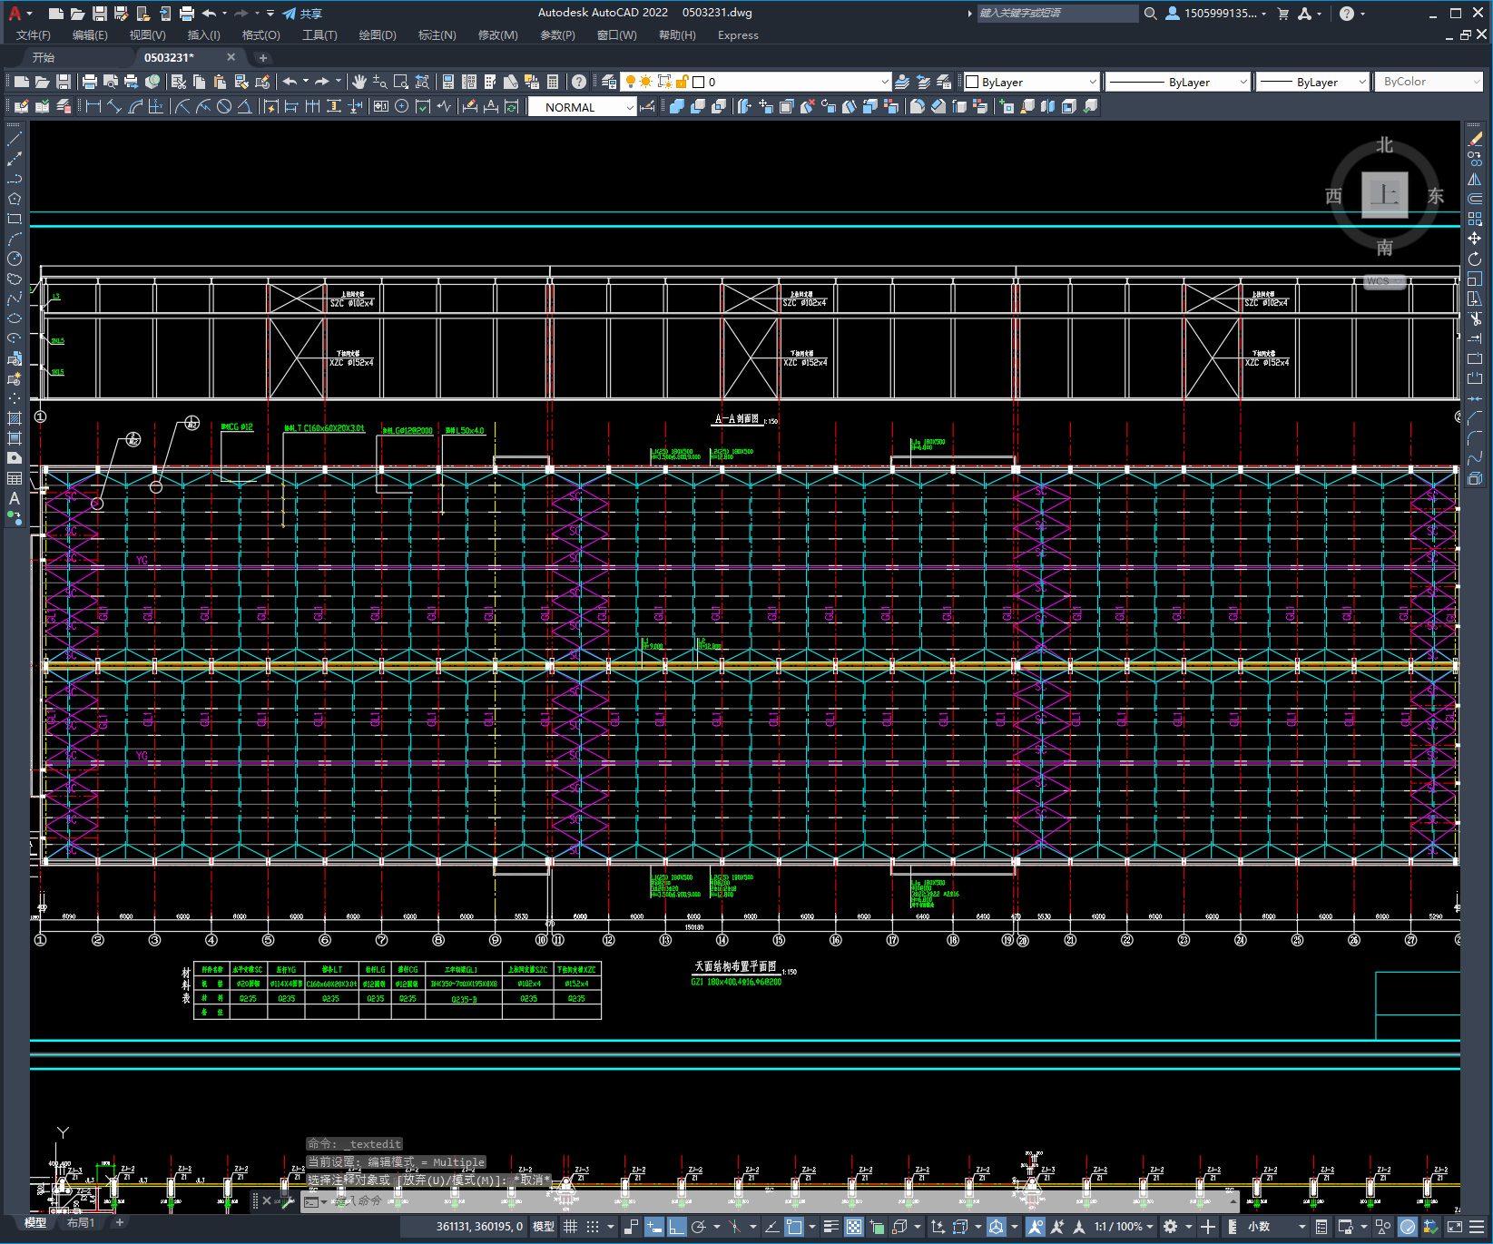
Task: Open the 绘图(D) menu
Action: pyautogui.click(x=378, y=35)
